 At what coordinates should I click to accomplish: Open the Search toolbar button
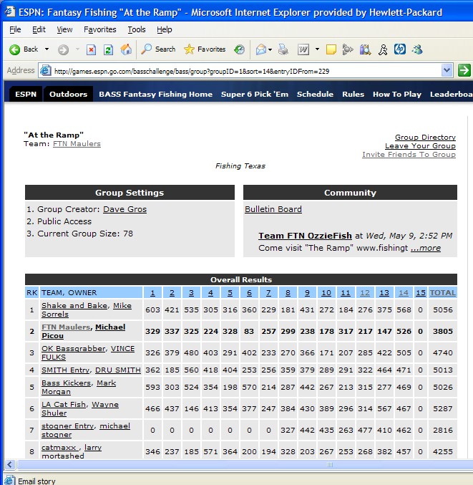tap(158, 49)
